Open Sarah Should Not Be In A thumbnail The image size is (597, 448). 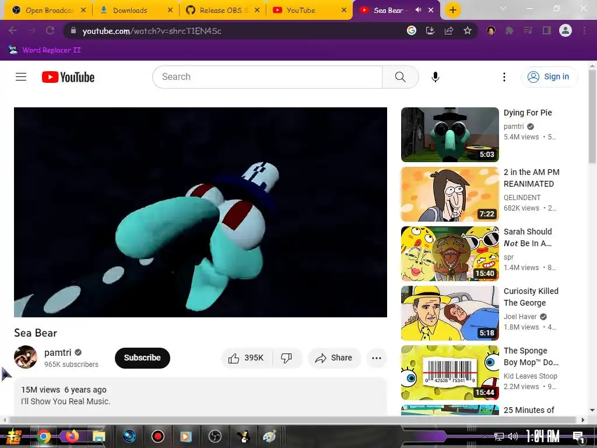(x=450, y=254)
